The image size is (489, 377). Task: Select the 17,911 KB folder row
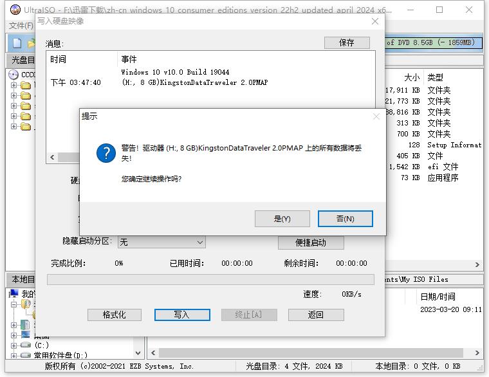(434, 91)
